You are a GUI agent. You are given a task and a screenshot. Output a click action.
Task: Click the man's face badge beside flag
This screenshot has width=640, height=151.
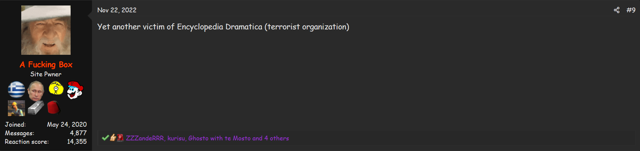pyautogui.click(x=36, y=90)
